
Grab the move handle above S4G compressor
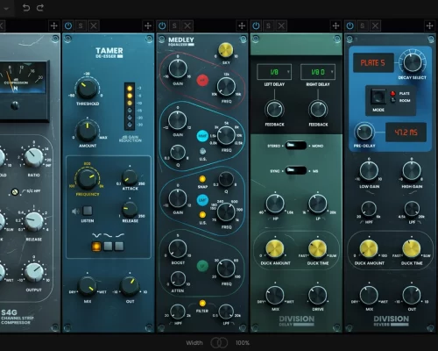pyautogui.click(x=54, y=25)
